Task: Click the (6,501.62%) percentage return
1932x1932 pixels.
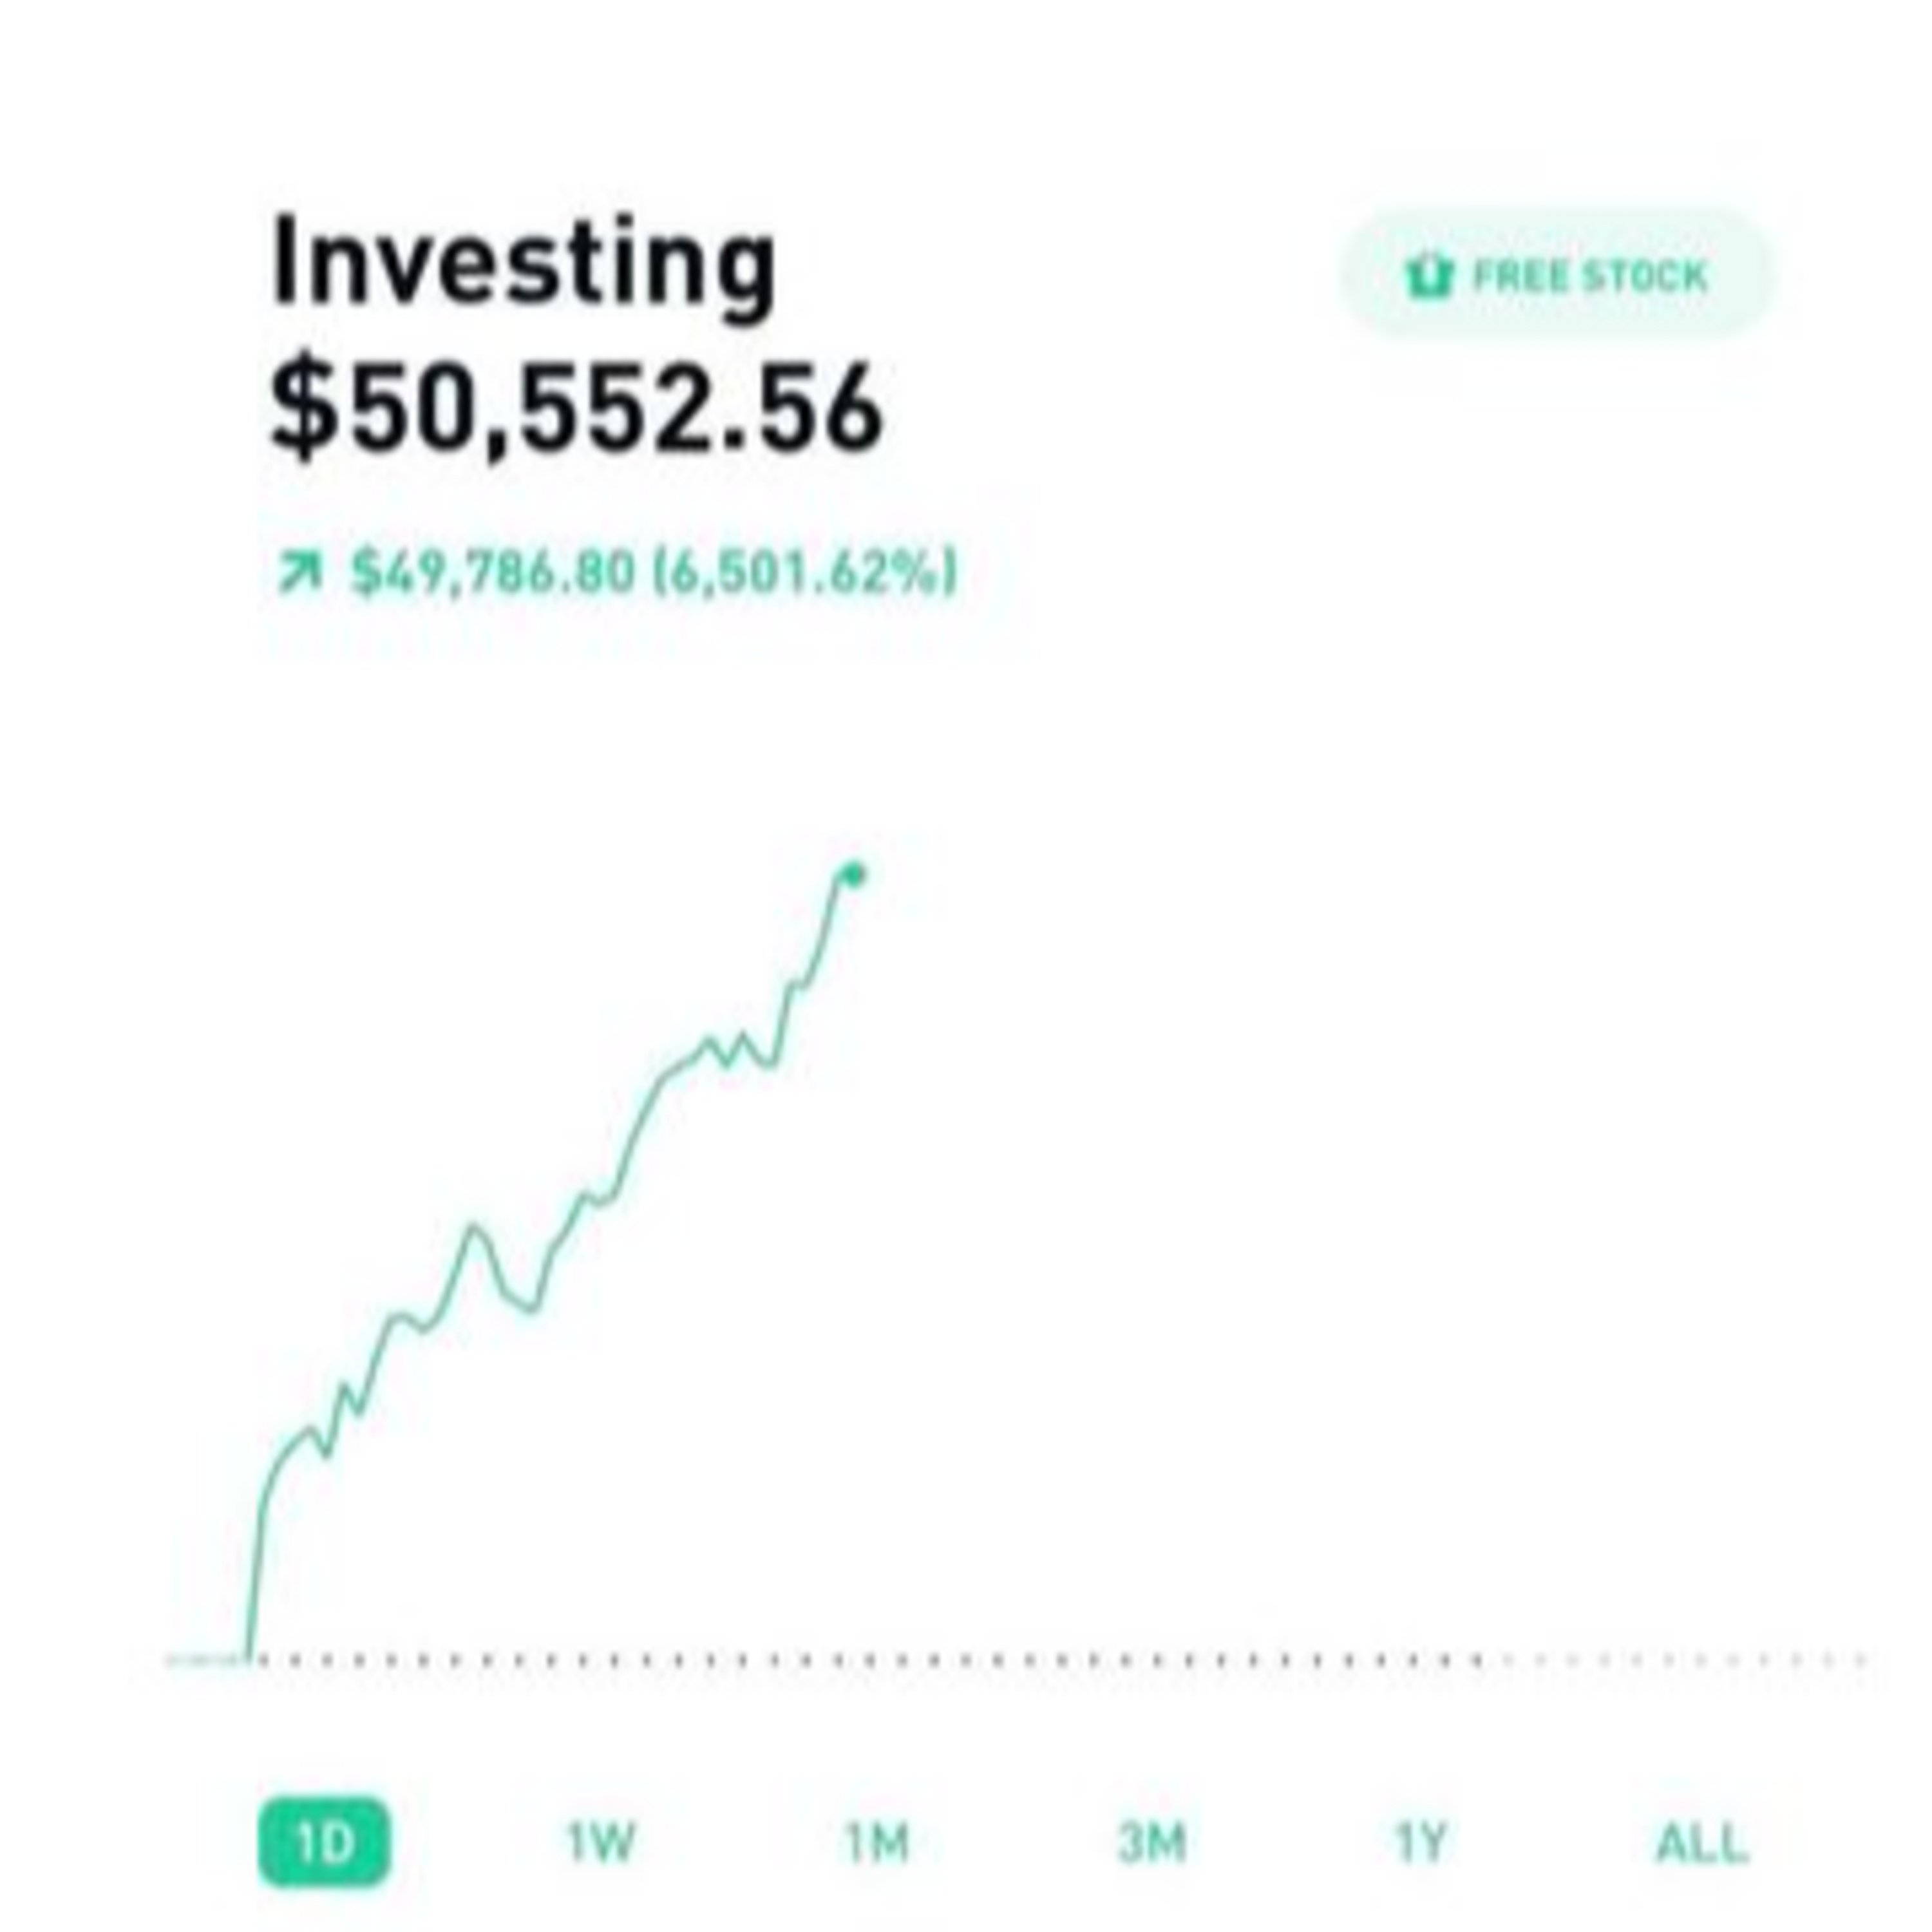Action: [x=805, y=573]
